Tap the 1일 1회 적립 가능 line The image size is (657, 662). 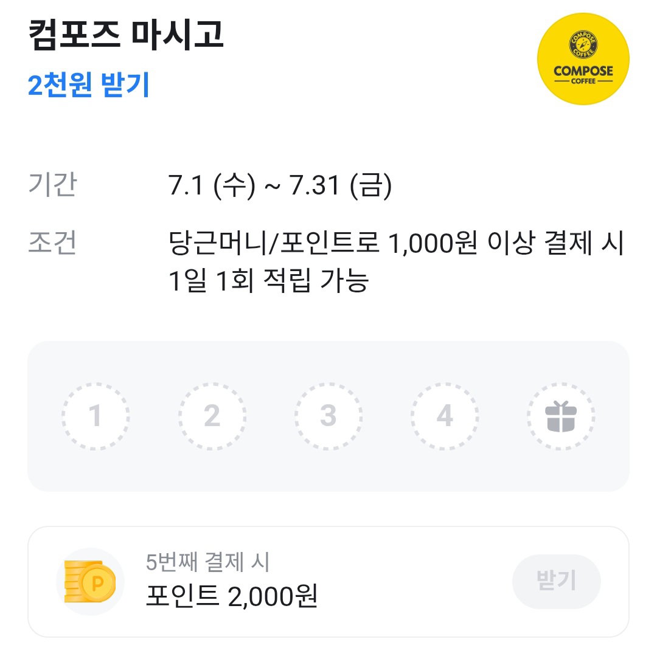click(x=269, y=280)
